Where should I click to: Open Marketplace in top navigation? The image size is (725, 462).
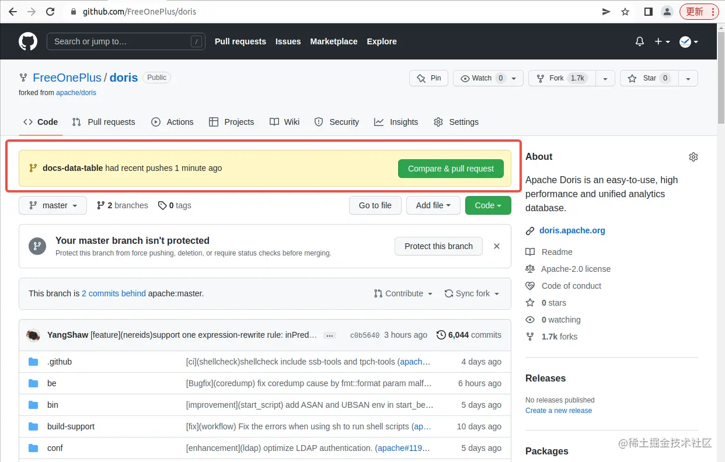[334, 41]
